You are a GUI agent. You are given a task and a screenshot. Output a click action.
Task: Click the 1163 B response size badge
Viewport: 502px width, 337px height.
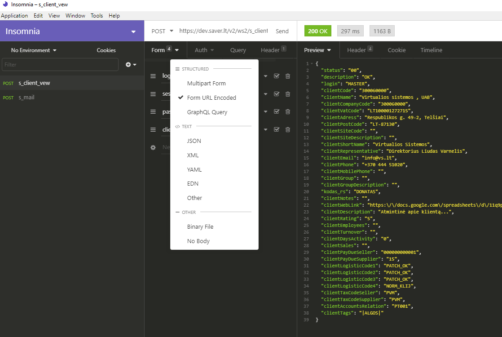coord(382,31)
